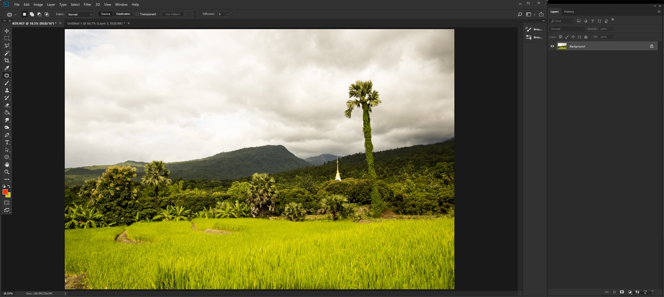Expand the layer blend mode dropdown

click(567, 29)
